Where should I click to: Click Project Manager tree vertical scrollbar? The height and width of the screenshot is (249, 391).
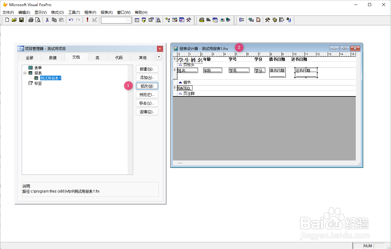pyautogui.click(x=130, y=120)
